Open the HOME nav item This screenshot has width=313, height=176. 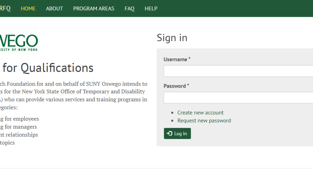coord(28,8)
